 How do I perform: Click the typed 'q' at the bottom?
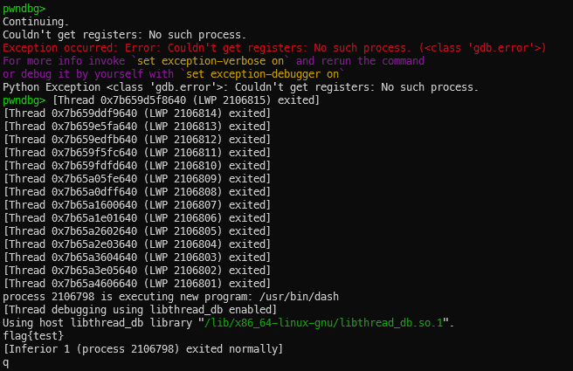(x=5, y=363)
